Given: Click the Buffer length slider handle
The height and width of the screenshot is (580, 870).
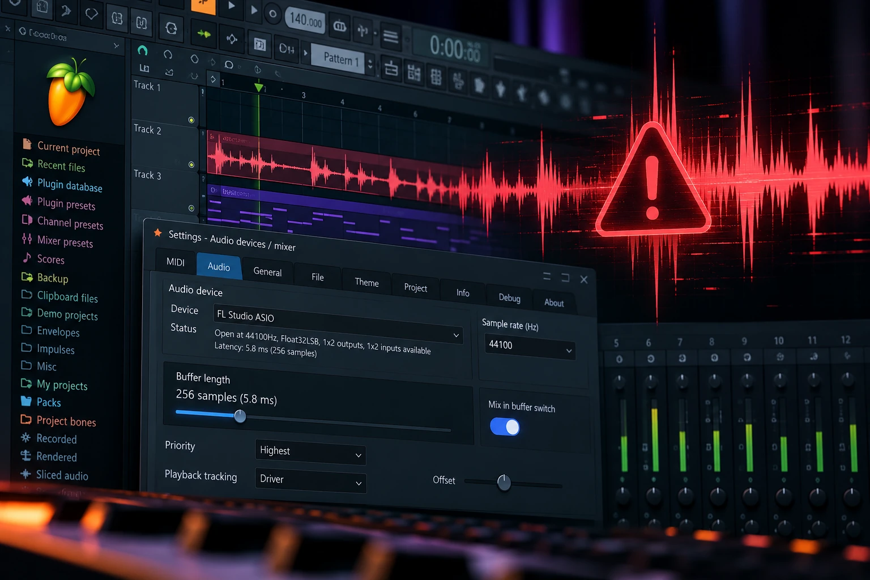Looking at the screenshot, I should point(240,416).
